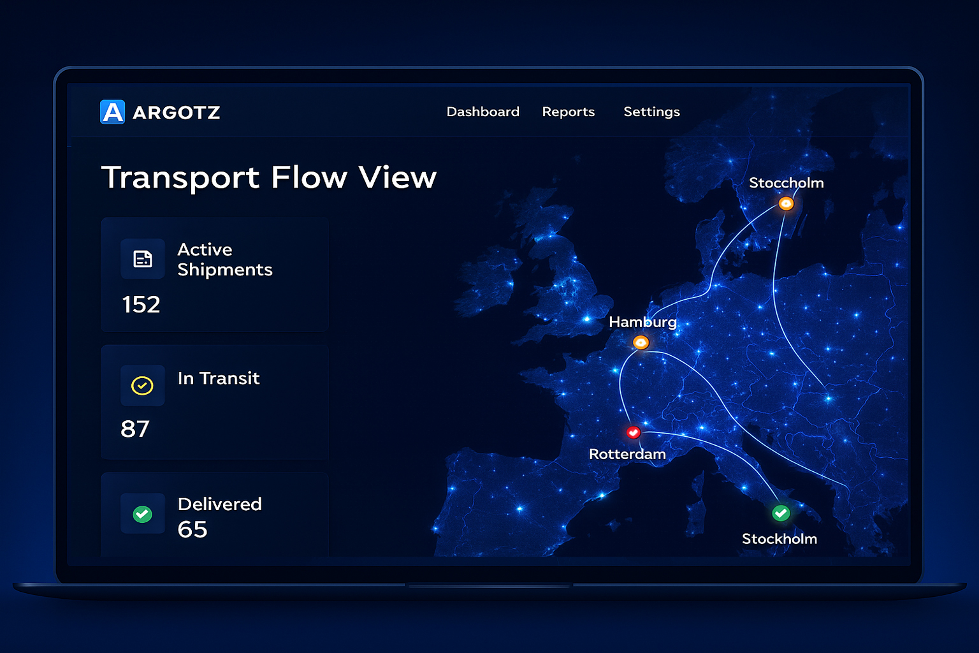The width and height of the screenshot is (979, 653).
Task: Click the Active Shipments card label
Action: [224, 260]
